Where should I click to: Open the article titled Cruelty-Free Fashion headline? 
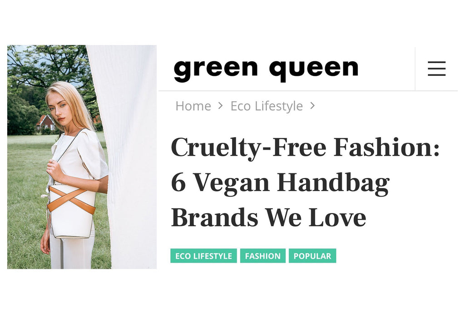pyautogui.click(x=282, y=182)
